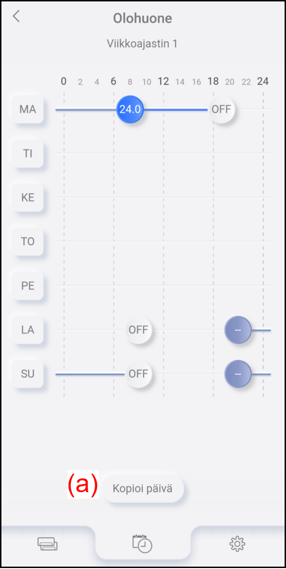The height and width of the screenshot is (569, 286).
Task: Select the SU day button
Action: (28, 374)
